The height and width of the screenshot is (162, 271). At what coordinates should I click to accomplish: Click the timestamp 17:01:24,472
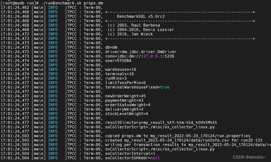coord(15,34)
